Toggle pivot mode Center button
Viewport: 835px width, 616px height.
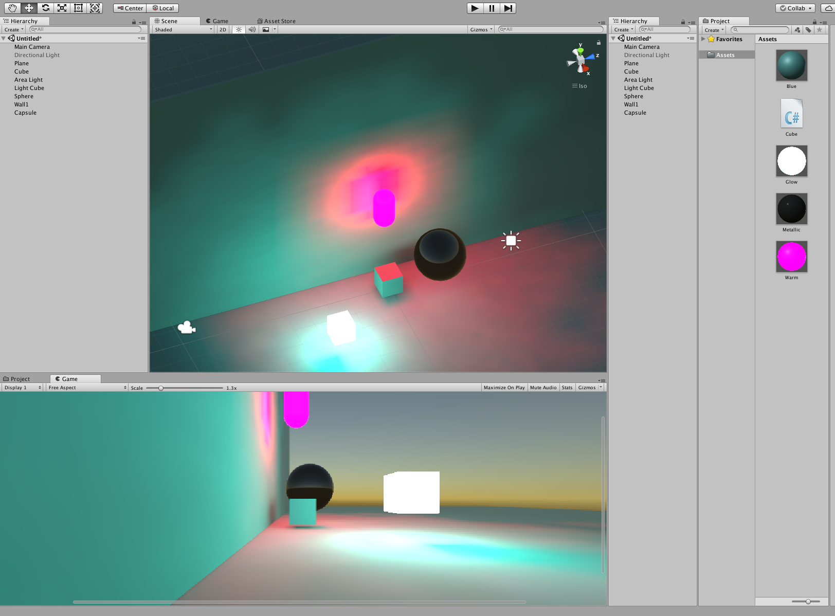pyautogui.click(x=130, y=8)
